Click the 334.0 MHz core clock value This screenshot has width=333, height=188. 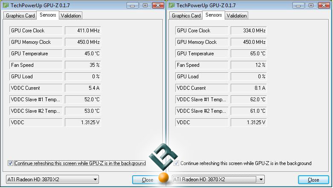click(249, 31)
